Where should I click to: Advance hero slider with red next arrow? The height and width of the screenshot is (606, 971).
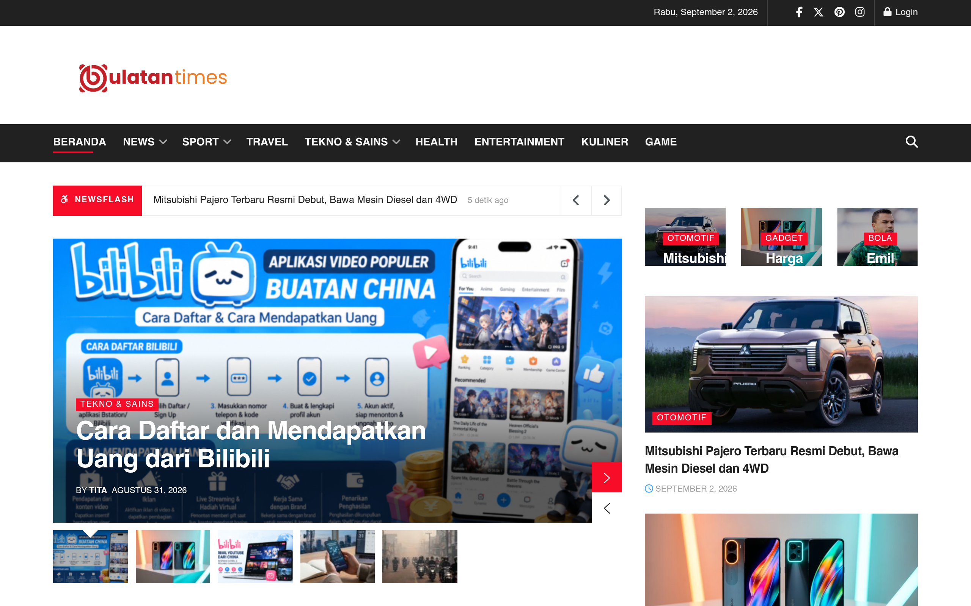click(x=606, y=477)
